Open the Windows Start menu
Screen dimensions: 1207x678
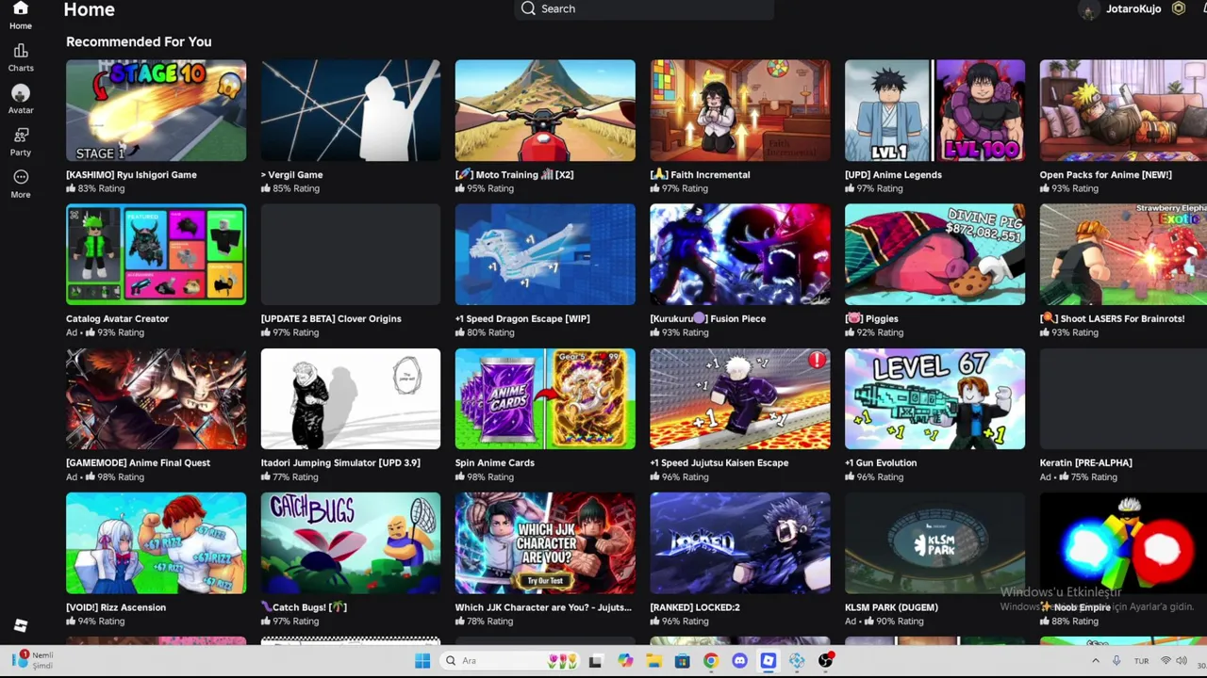coord(422,661)
